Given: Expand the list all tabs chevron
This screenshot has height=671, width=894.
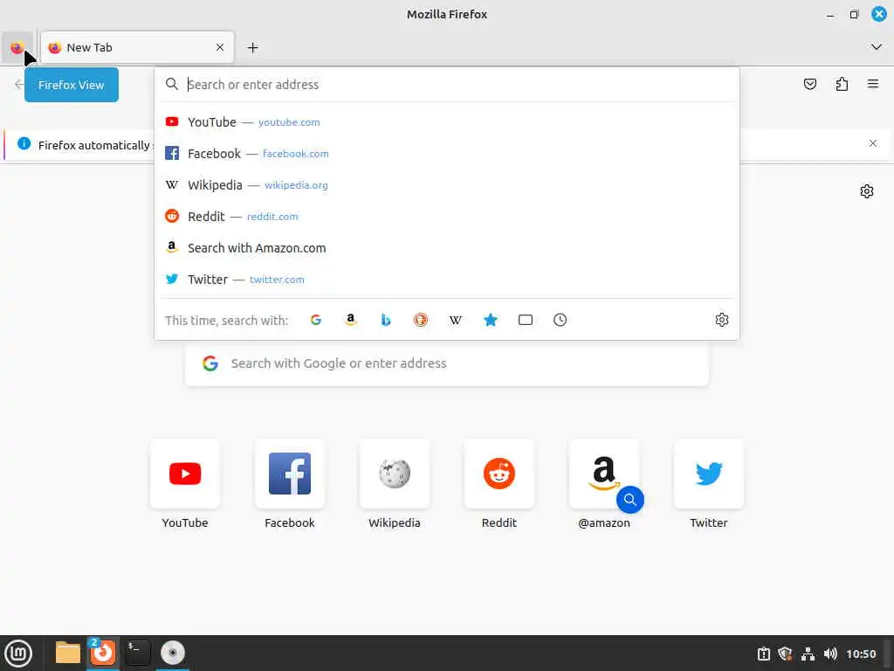Looking at the screenshot, I should (x=877, y=47).
